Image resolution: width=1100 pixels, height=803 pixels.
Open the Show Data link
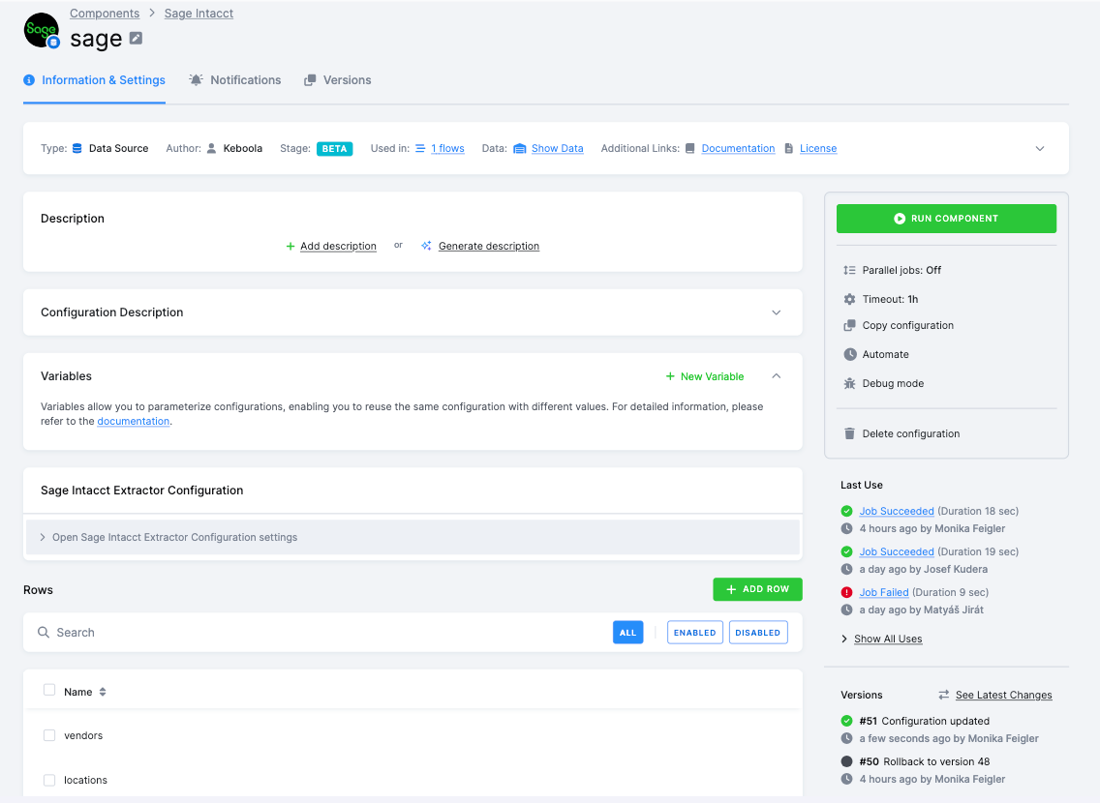557,148
